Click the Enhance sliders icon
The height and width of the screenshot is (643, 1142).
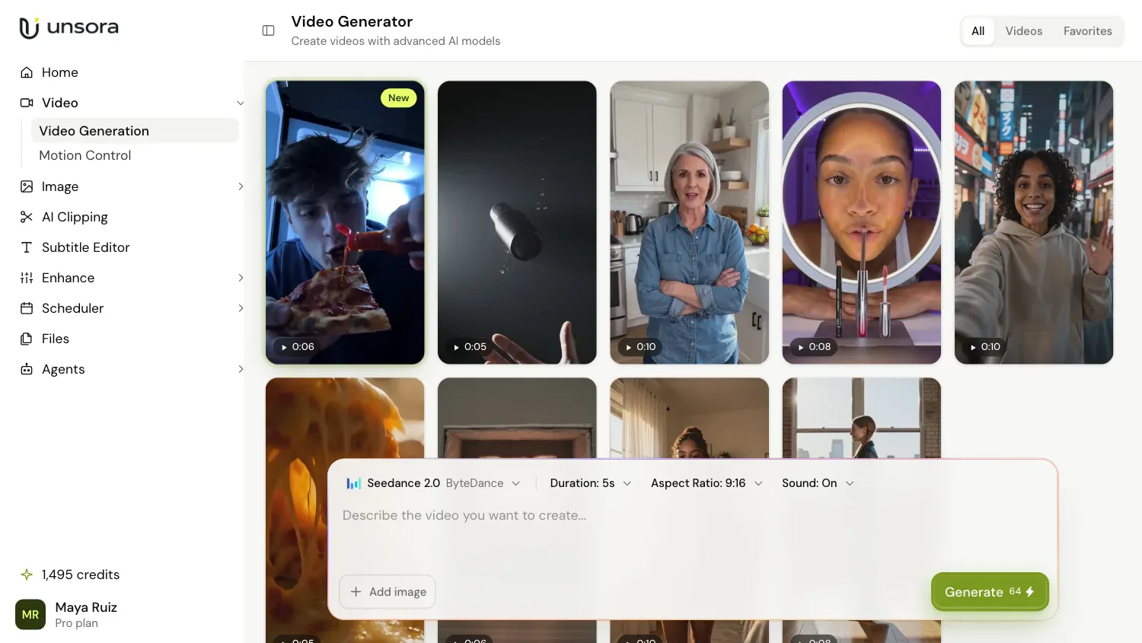(x=27, y=278)
